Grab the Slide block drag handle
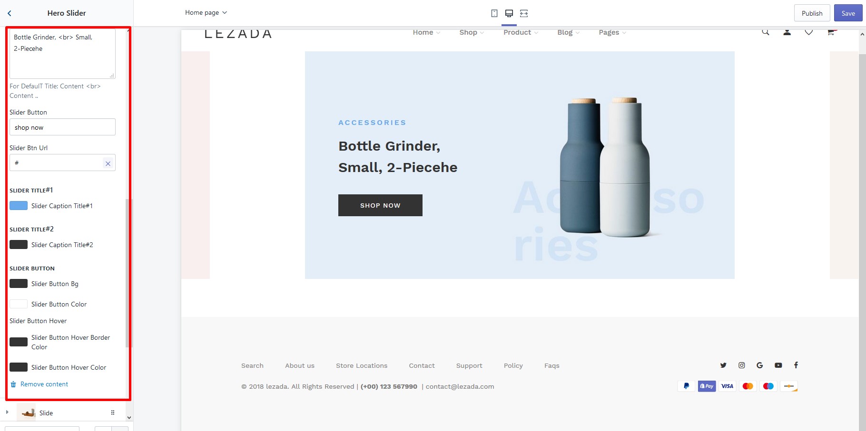 [113, 412]
